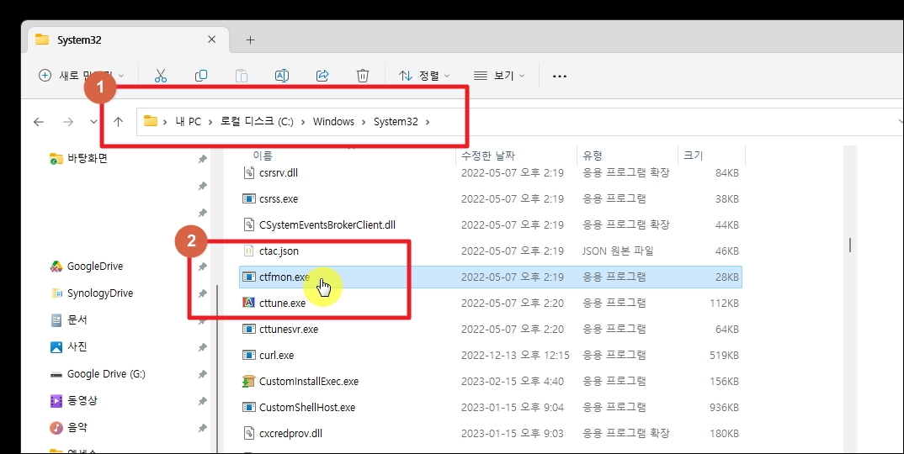This screenshot has width=904, height=454.
Task: Go back with the left arrow
Action: click(x=39, y=122)
